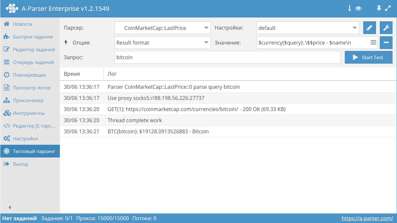Click the network icon for Проксичекер

(x=7, y=100)
